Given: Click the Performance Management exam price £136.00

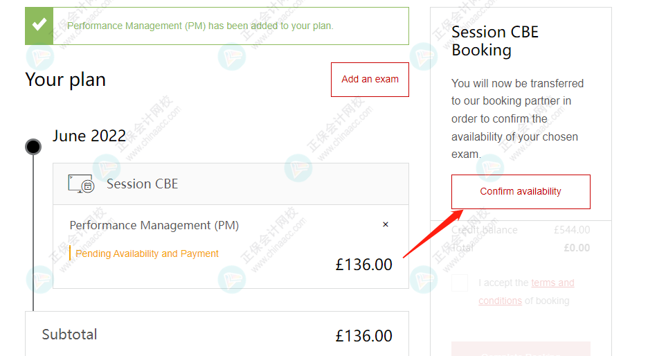Looking at the screenshot, I should 363,265.
